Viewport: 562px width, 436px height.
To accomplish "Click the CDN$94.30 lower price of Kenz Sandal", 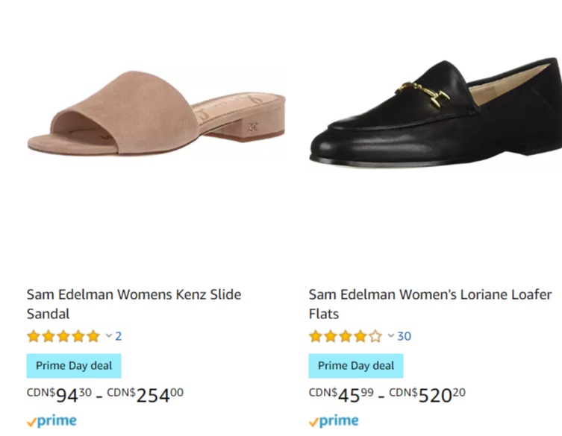I will pos(58,394).
